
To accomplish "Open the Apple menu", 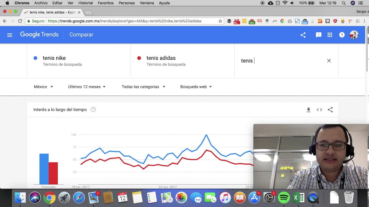I will coord(7,3).
